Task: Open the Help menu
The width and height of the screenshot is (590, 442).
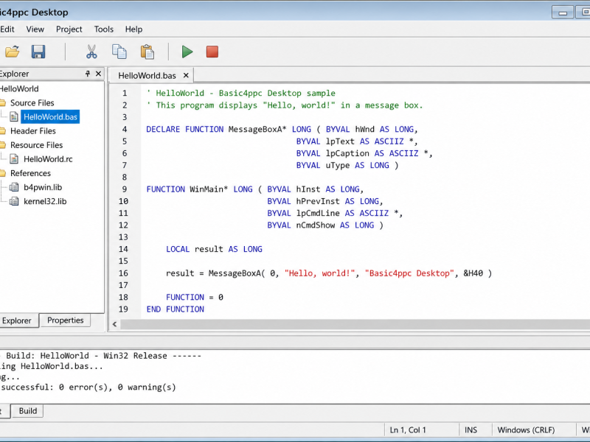Action: pyautogui.click(x=133, y=29)
